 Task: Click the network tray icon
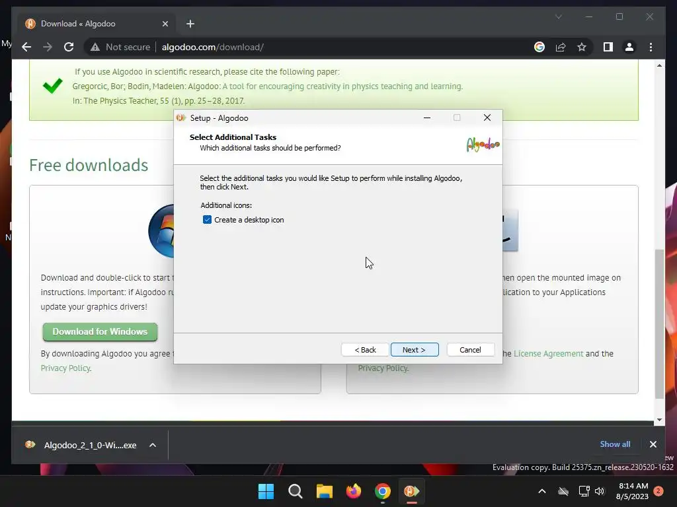pyautogui.click(x=584, y=491)
